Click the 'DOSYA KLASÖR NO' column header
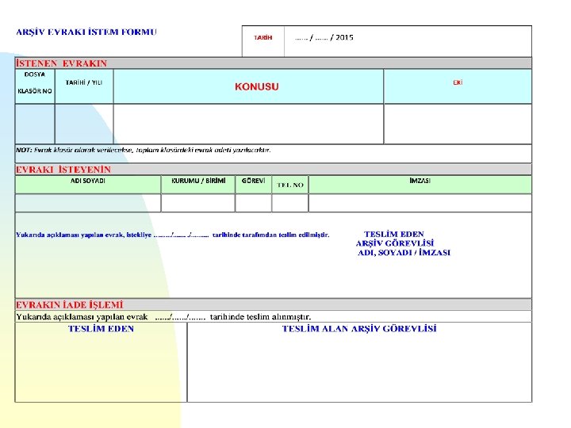The width and height of the screenshot is (571, 428). point(35,86)
